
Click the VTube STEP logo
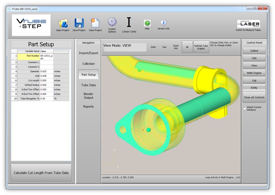(32, 25)
